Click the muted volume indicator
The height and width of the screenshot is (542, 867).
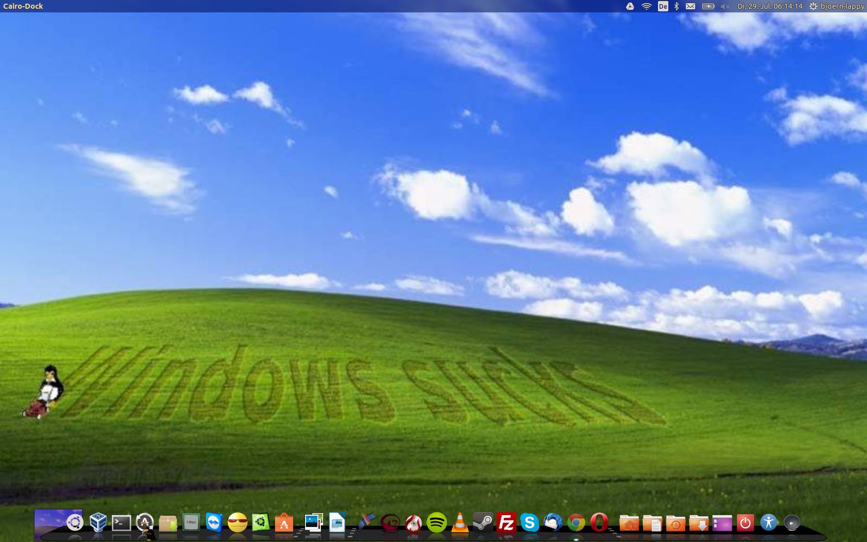[725, 6]
